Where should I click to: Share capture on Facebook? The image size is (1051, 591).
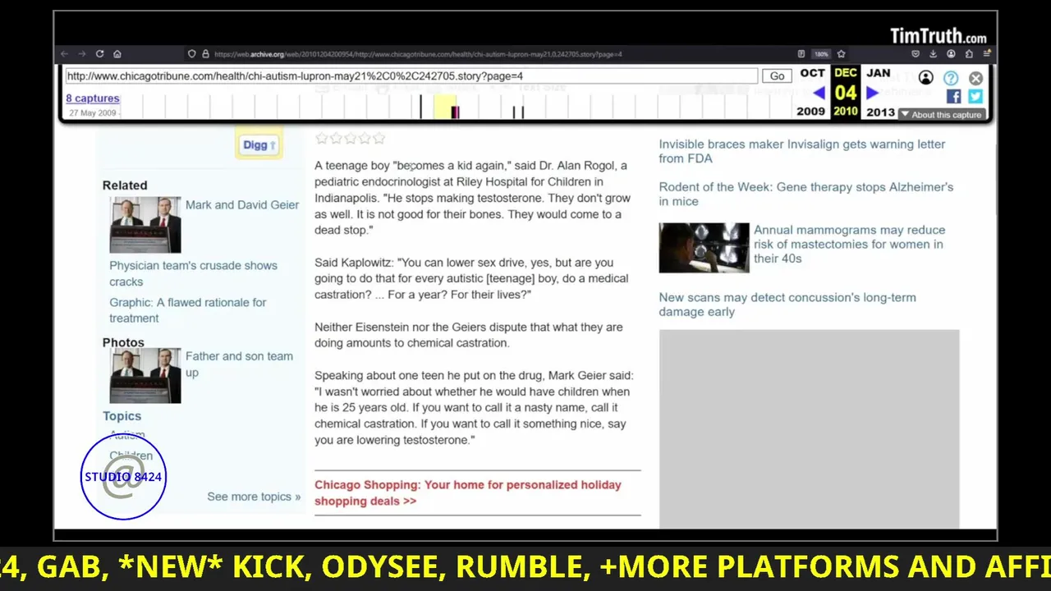pos(953,96)
